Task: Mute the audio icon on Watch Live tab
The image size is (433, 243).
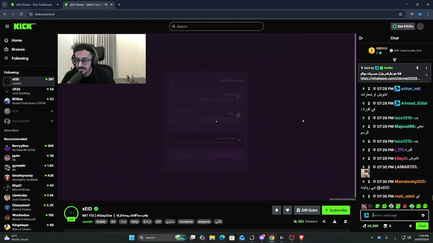Action: coord(106,5)
